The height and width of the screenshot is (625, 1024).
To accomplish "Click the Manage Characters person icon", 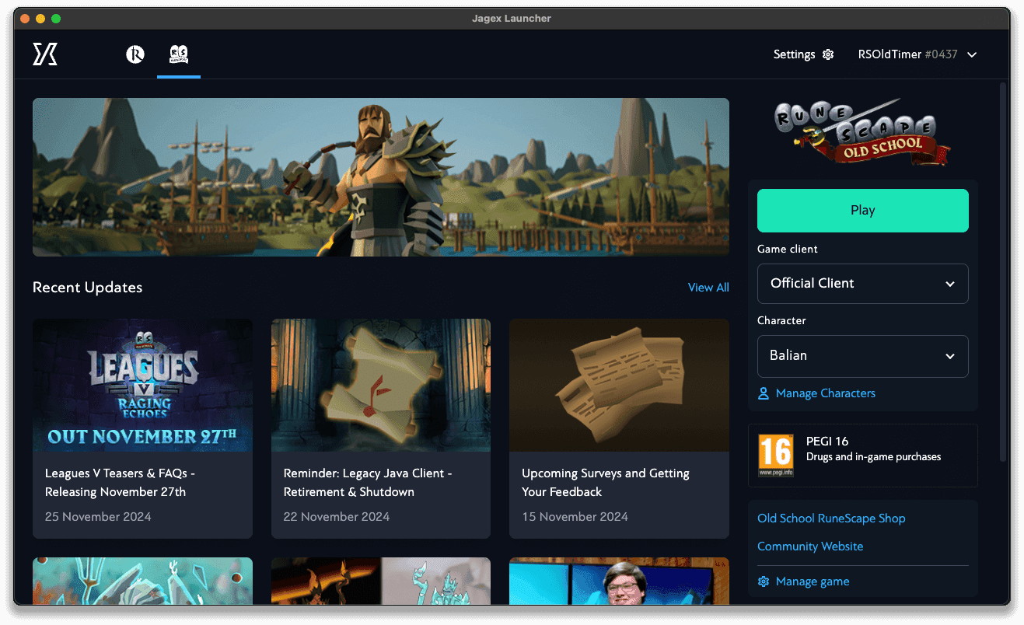I will pos(763,393).
